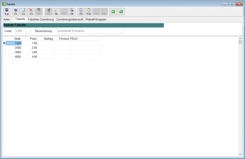Screen dimensions: 245x159
Task: Click the Stufe column header
Action: tap(13, 39)
